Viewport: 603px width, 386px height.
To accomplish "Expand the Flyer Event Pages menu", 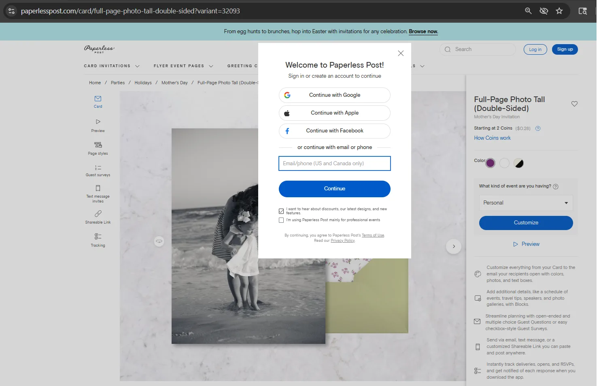I will click(183, 66).
